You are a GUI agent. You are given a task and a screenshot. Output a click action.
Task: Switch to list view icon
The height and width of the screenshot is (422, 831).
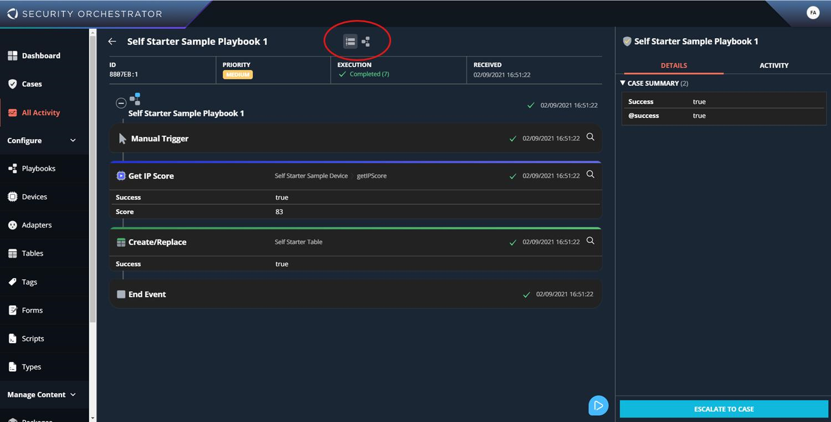(x=350, y=42)
